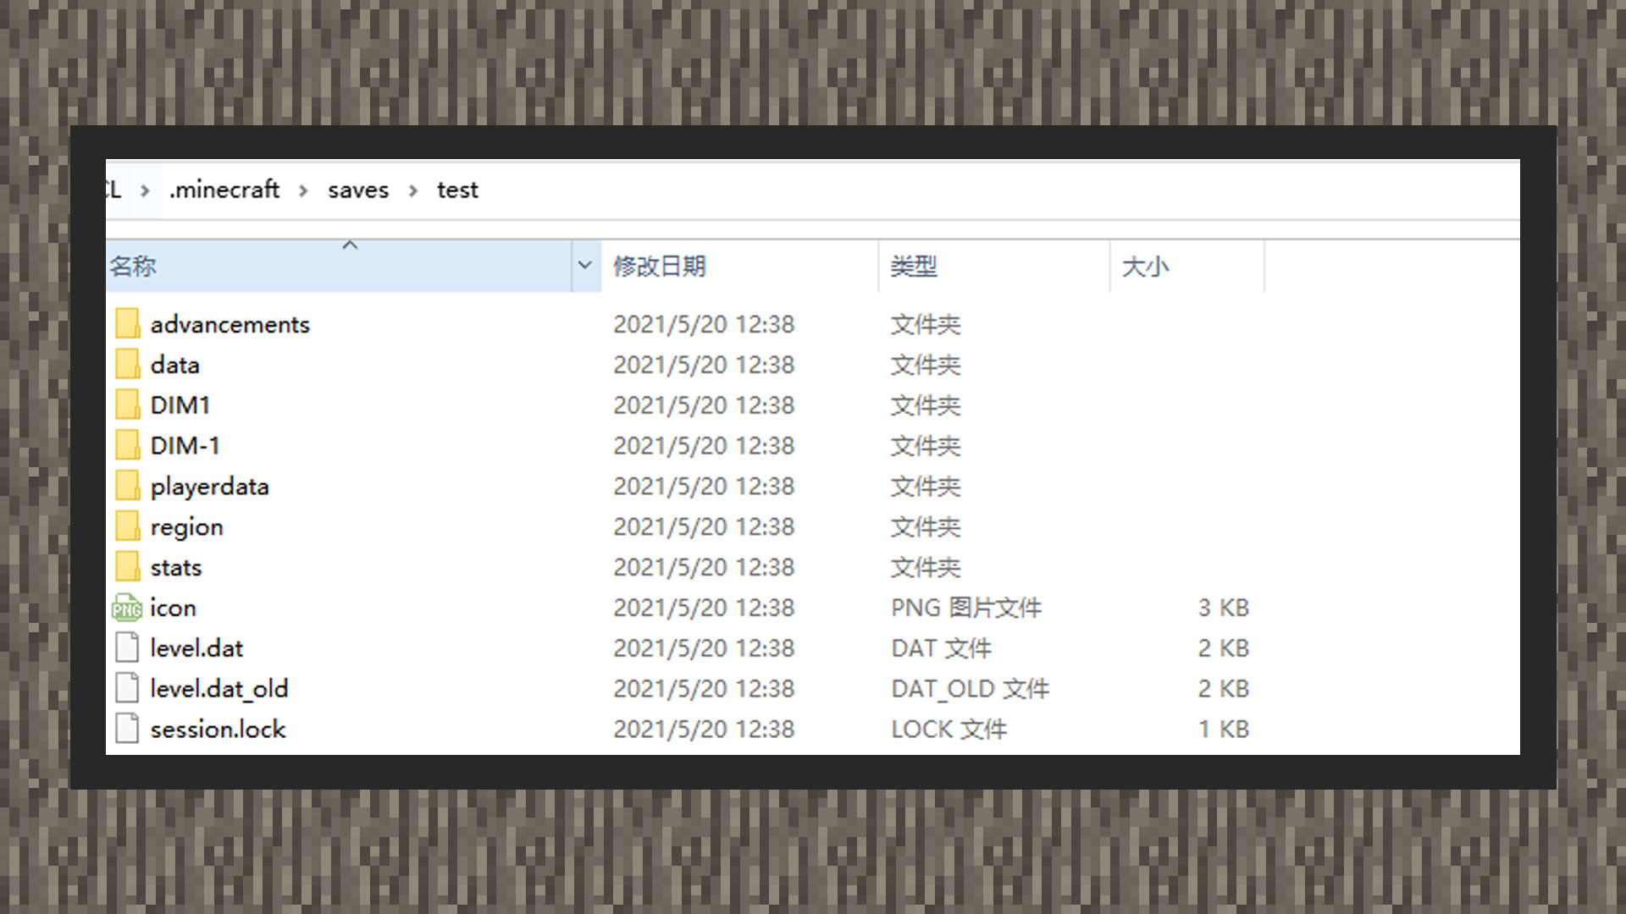Click the 1 KB size value

(1224, 729)
